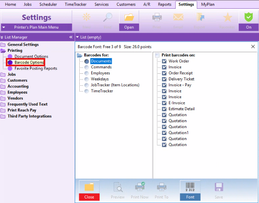Select the Employees barcode radio option
The image size is (259, 203).
[87, 73]
